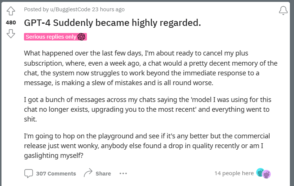Toggle the post notification bell

[x=283, y=10]
